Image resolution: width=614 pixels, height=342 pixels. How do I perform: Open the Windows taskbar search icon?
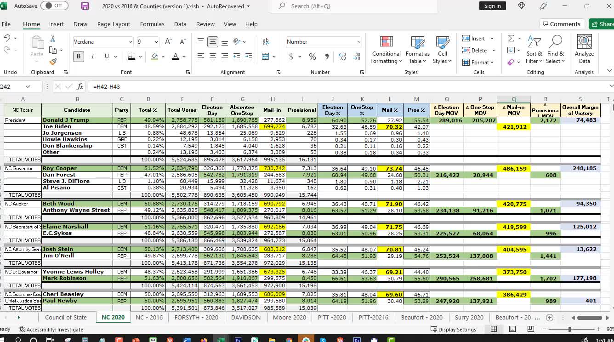(18, 339)
